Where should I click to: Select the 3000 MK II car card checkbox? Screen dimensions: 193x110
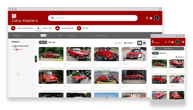tap(124, 49)
